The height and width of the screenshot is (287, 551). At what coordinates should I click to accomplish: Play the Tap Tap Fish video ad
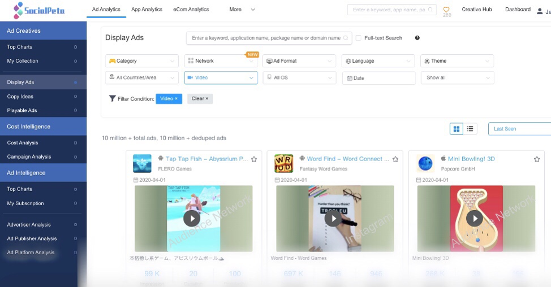point(192,219)
